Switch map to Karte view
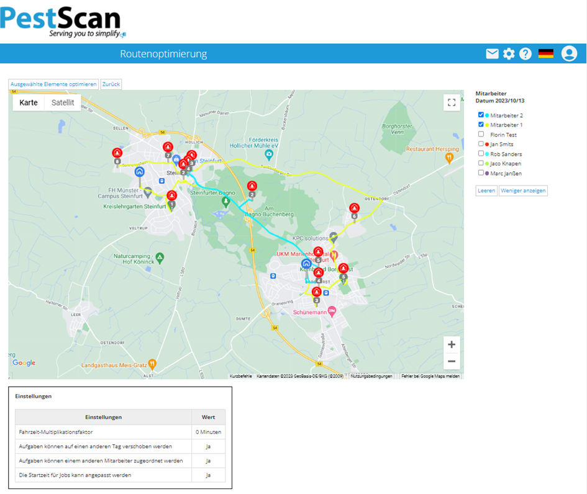Image resolution: width=587 pixels, height=494 pixels. tap(29, 102)
